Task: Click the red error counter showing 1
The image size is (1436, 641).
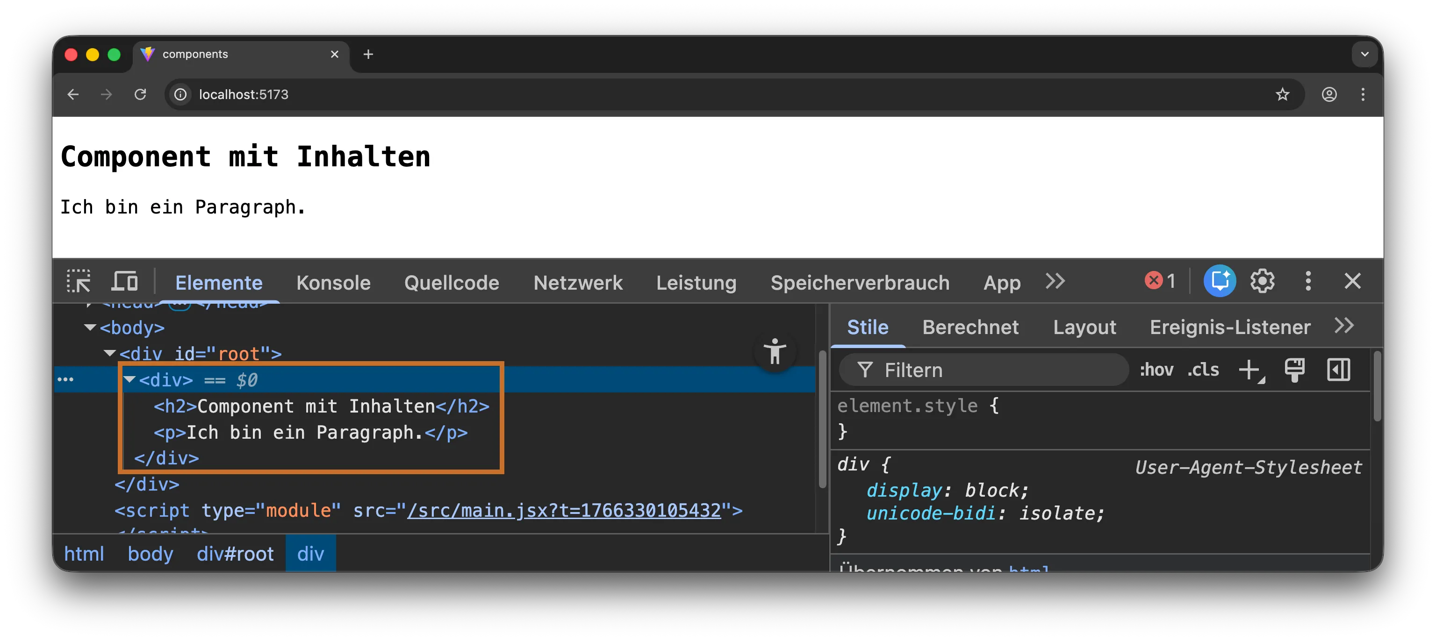Action: click(x=1159, y=281)
